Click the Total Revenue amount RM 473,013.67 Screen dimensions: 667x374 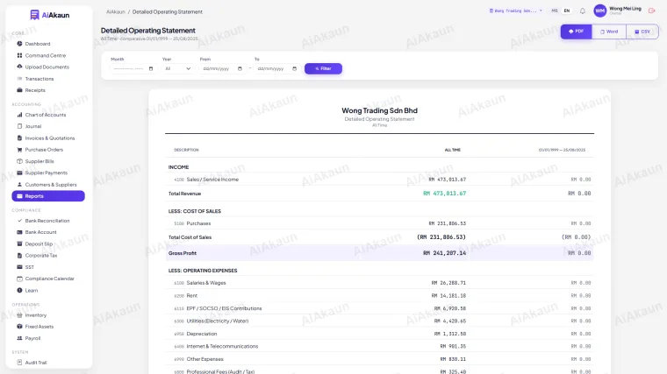445,194
